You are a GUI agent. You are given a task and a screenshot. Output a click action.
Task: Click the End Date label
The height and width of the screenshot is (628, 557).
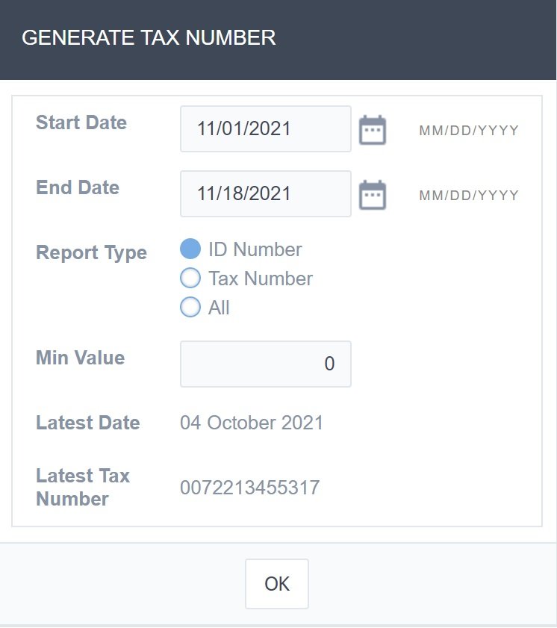click(78, 187)
